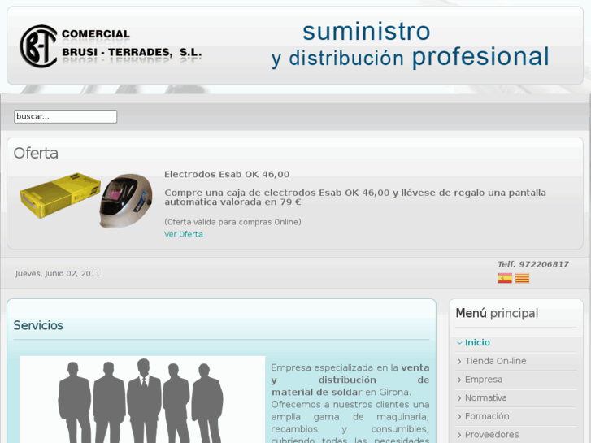Click the welding helmet image
This screenshot has height=443, width=591.
coord(126,201)
